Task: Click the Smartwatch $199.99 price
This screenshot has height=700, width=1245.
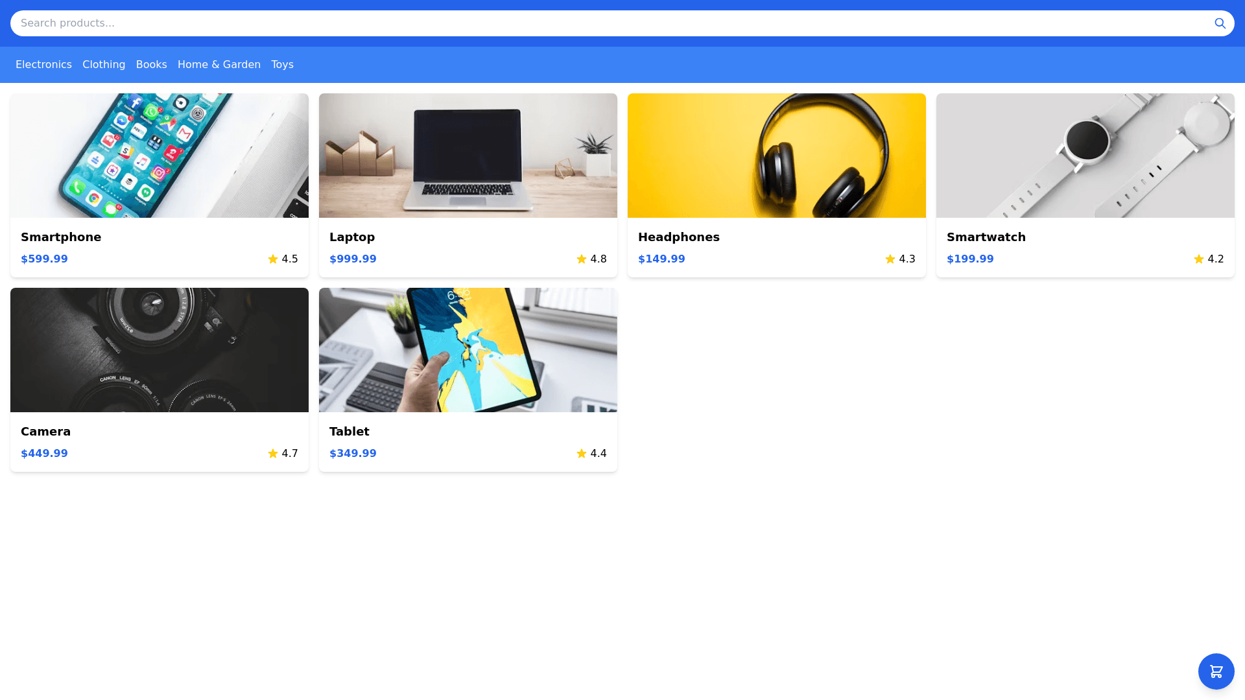Action: [970, 259]
